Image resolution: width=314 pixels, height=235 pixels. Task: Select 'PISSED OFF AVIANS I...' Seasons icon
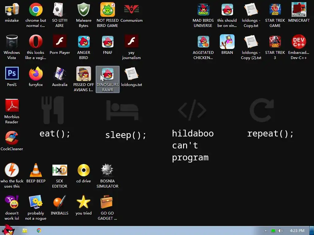pos(83,74)
